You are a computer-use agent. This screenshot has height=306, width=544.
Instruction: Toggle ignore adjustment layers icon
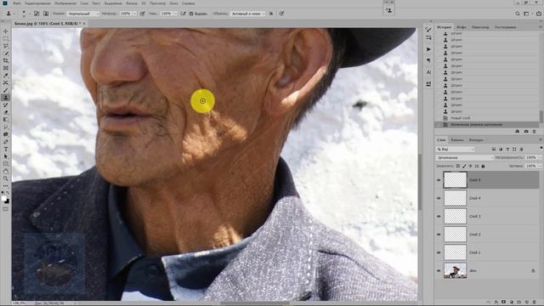tap(271, 14)
